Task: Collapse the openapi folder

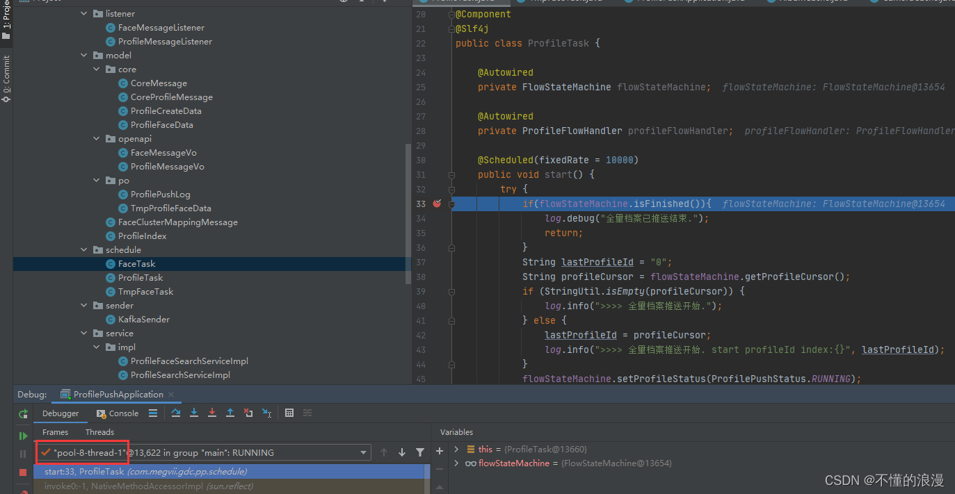Action: pyautogui.click(x=97, y=139)
